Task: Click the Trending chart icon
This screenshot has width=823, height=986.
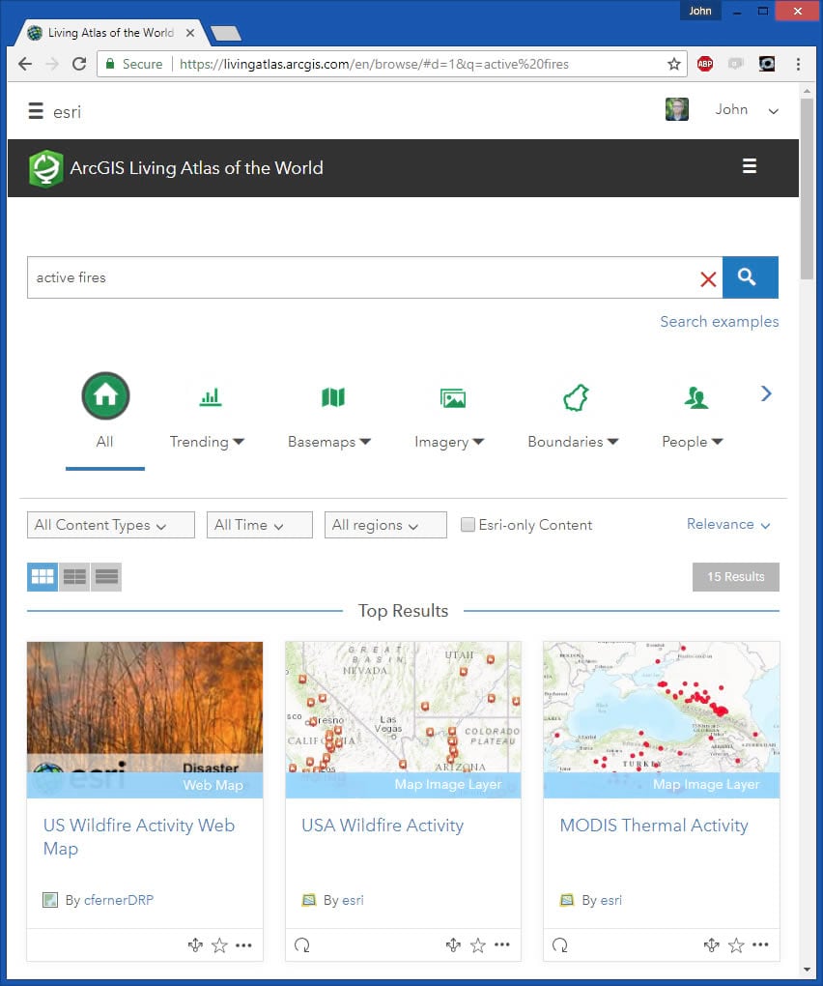Action: coord(211,396)
